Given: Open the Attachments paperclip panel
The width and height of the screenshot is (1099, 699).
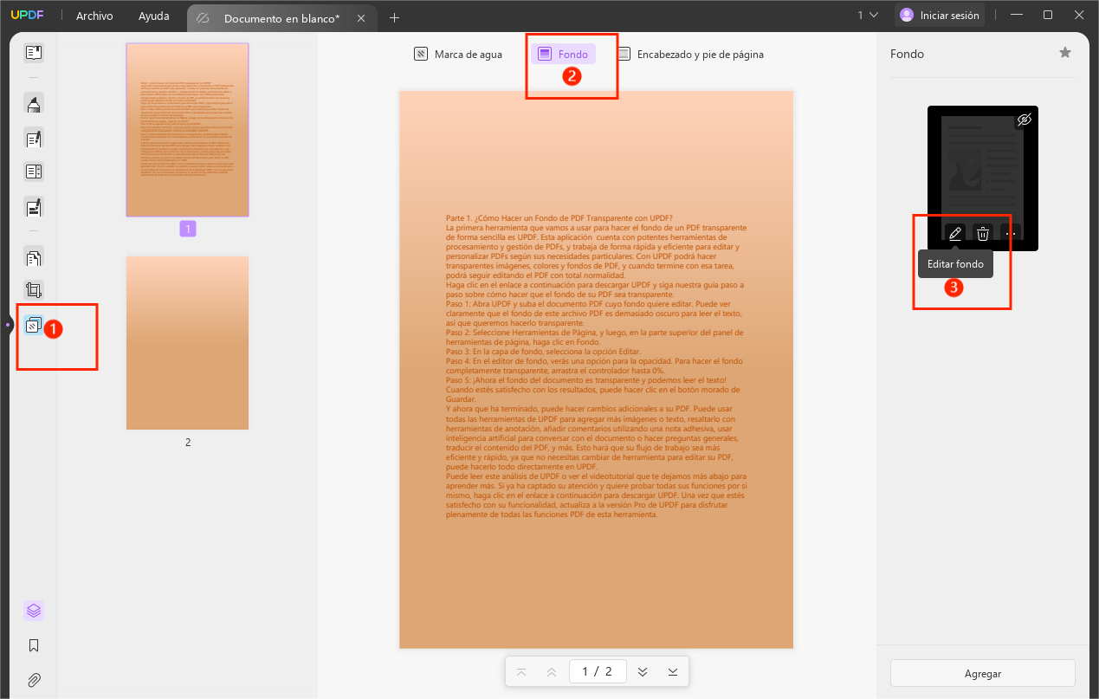Looking at the screenshot, I should pyautogui.click(x=33, y=678).
